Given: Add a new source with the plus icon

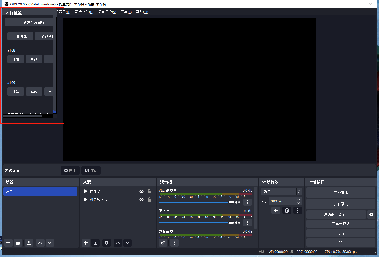Looking at the screenshot, I should pyautogui.click(x=86, y=243).
